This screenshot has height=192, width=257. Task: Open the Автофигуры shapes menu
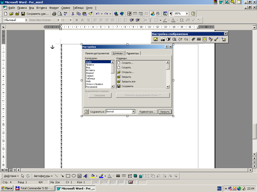click(x=43, y=176)
